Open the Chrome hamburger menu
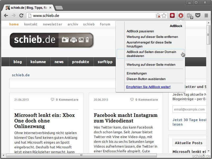 click(x=206, y=16)
